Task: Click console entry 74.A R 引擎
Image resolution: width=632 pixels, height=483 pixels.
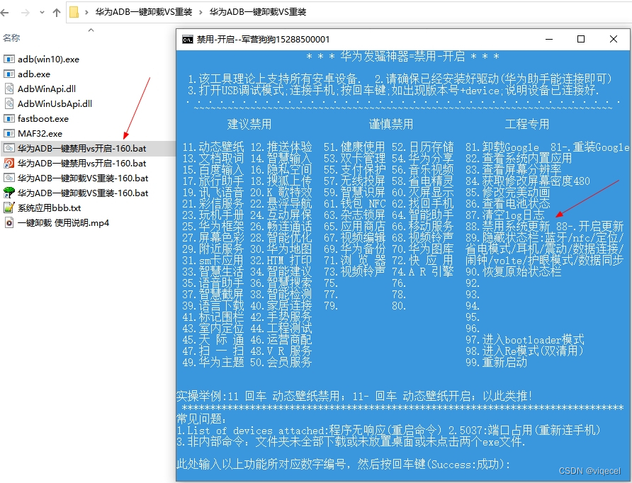Action: click(423, 271)
